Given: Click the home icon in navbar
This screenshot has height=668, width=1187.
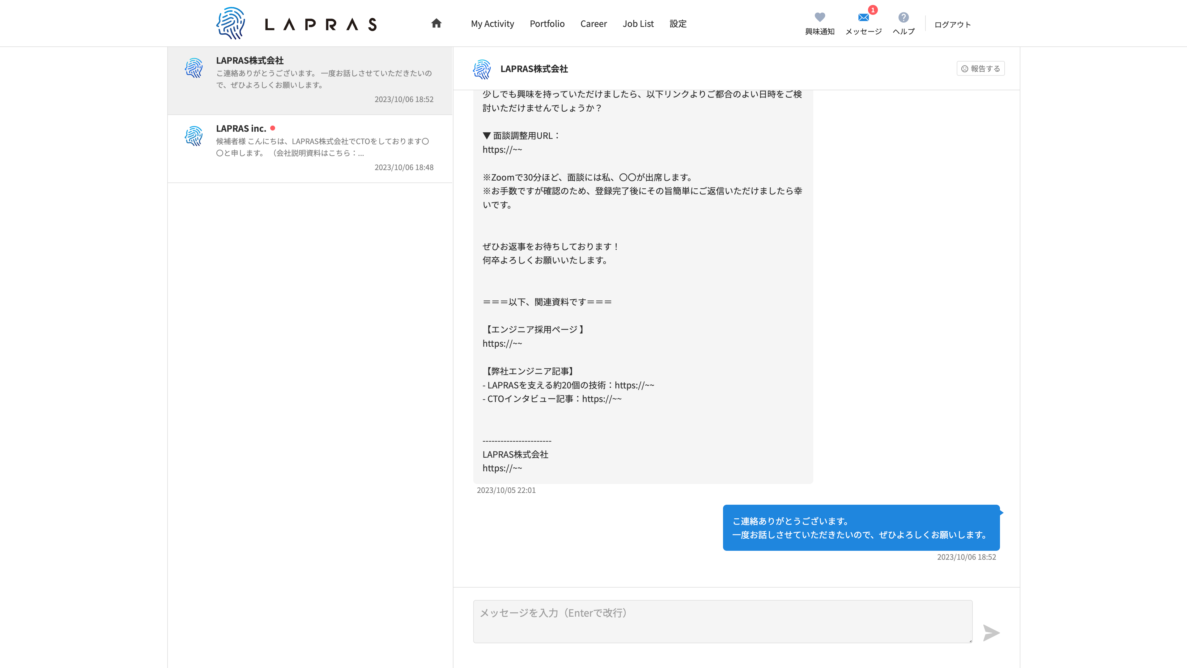Looking at the screenshot, I should point(436,24).
